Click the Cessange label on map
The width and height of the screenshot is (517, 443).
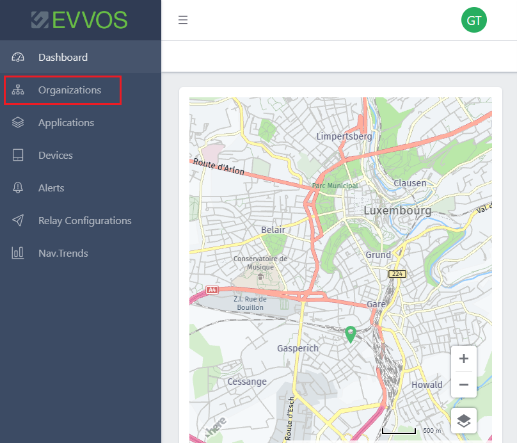247,382
